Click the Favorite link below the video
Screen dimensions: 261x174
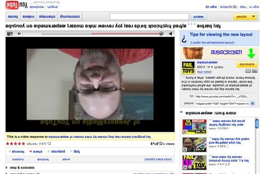(x=17, y=152)
